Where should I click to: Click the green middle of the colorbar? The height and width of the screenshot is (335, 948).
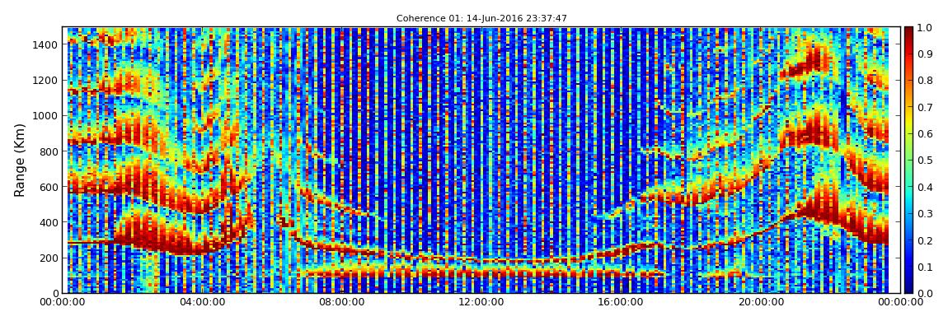[x=908, y=160]
